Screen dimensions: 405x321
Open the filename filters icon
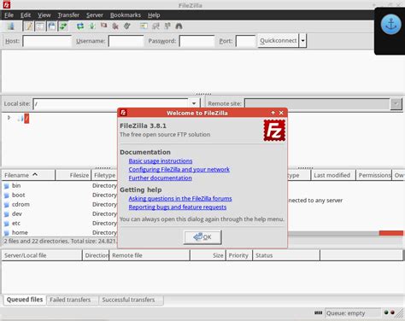[x=144, y=26]
